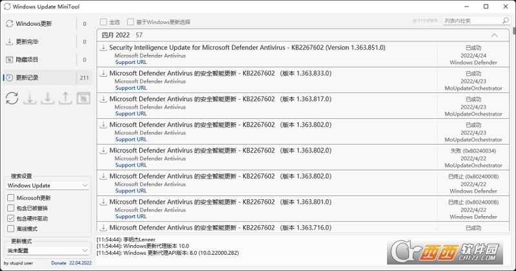The image size is (516, 271).
Task: Open Support URL for version 1.363.817.0
Action: click(131, 114)
